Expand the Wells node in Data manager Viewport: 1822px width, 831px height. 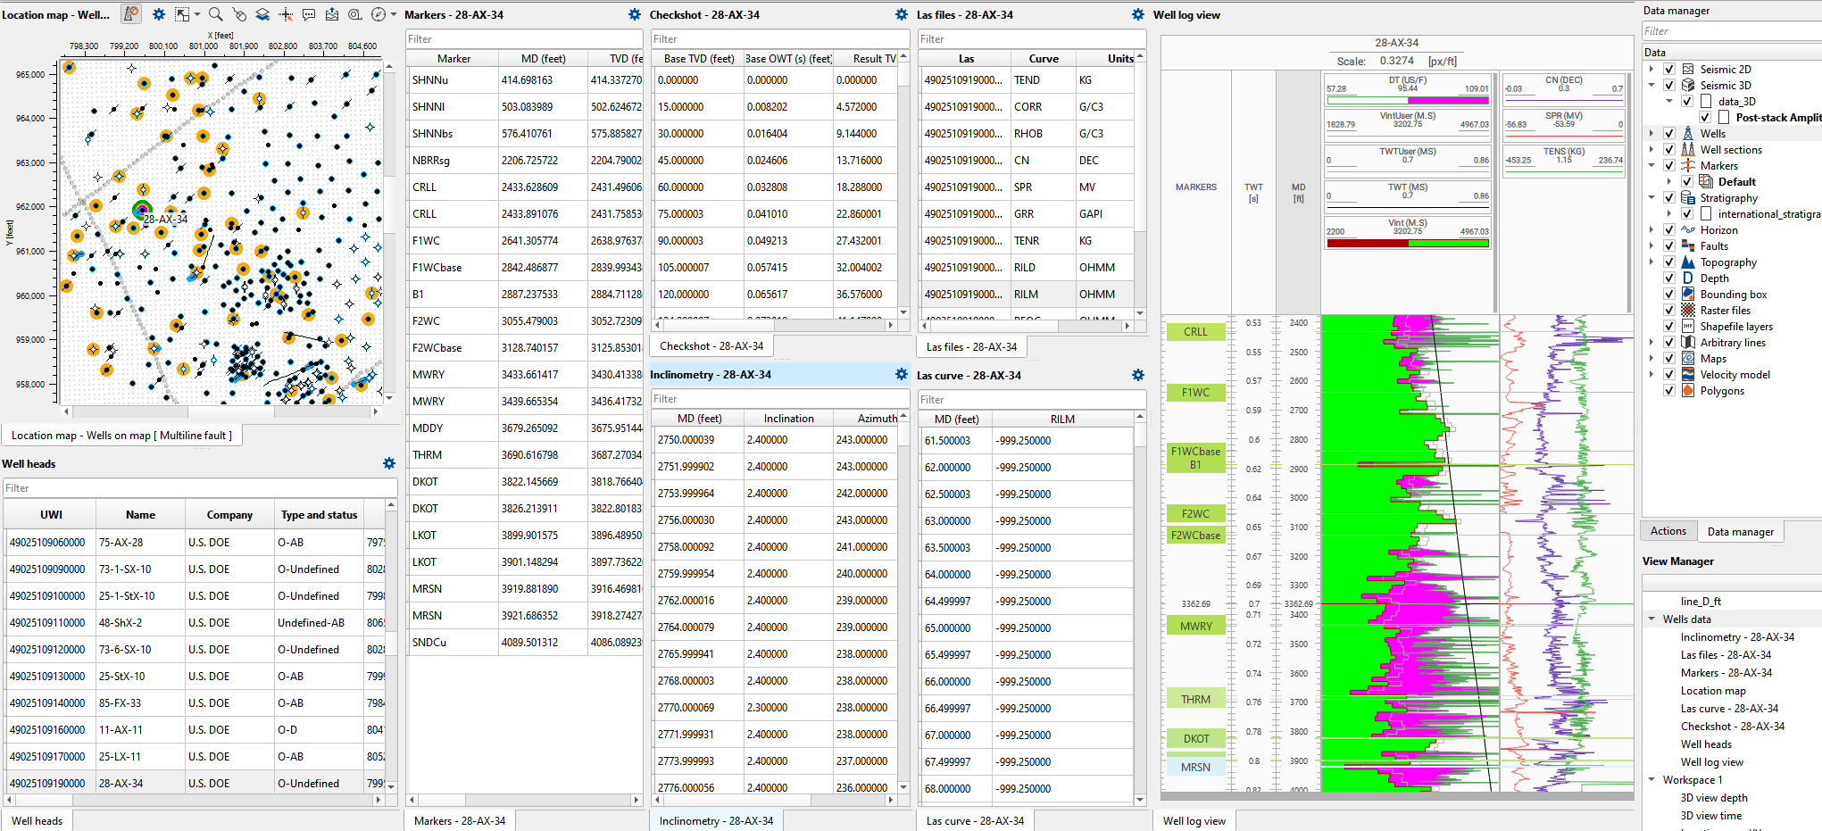click(x=1651, y=133)
